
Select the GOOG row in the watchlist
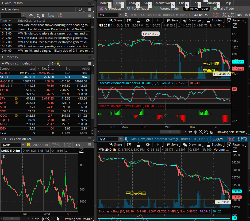(45, 90)
